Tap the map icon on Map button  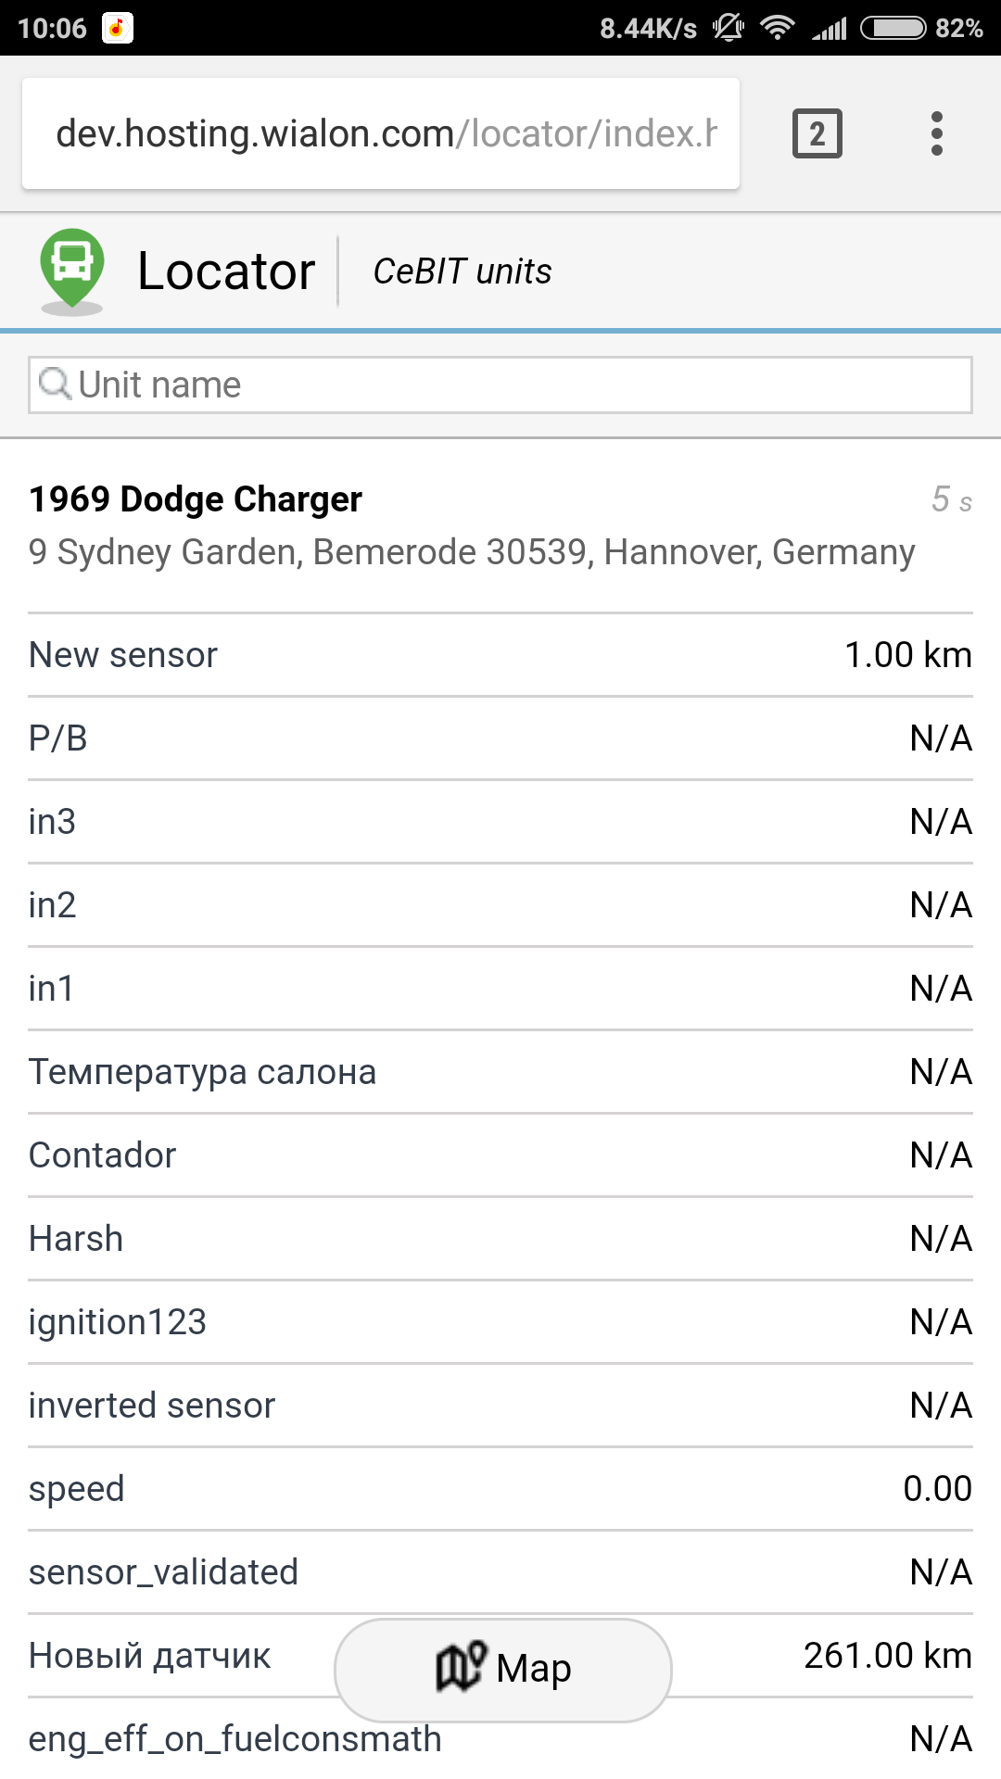(461, 1667)
